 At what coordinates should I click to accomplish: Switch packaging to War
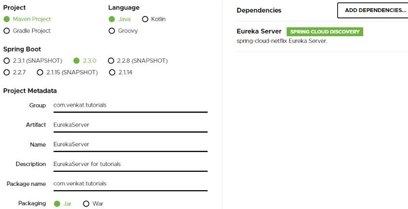[87, 203]
